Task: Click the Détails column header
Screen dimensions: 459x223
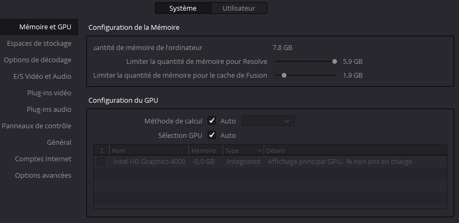Action: point(355,151)
